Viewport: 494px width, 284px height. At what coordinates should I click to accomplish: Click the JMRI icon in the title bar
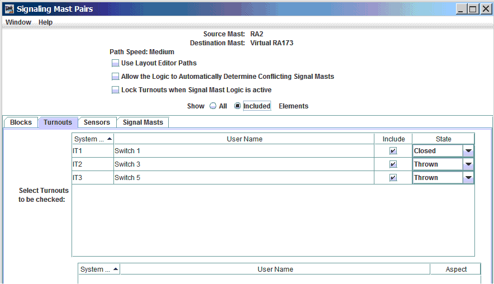point(9,9)
